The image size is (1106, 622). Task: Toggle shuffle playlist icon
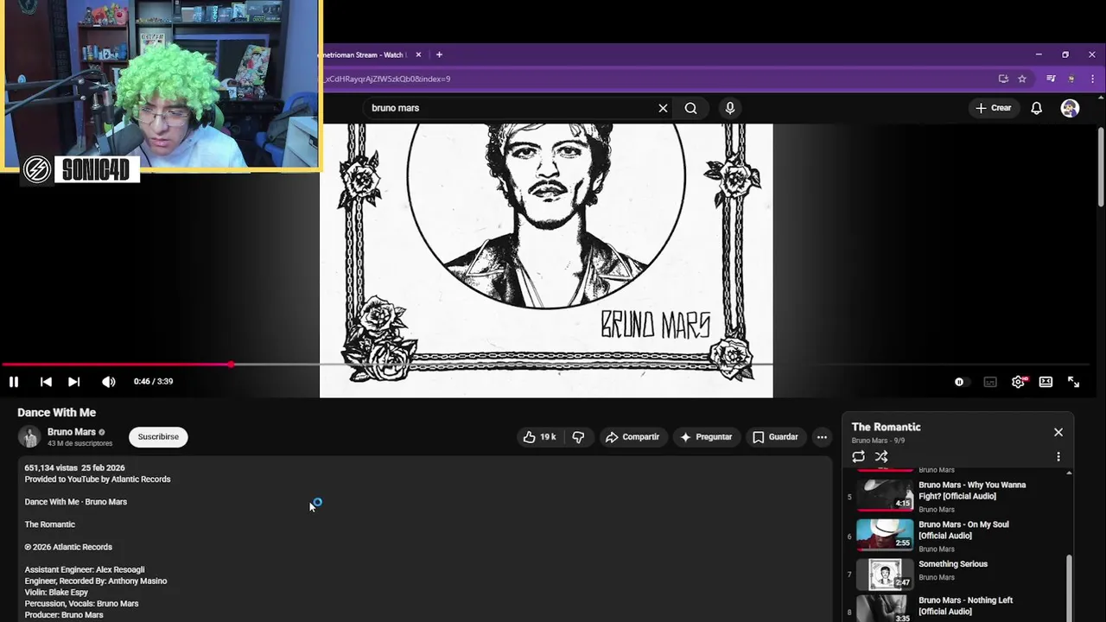(x=881, y=456)
